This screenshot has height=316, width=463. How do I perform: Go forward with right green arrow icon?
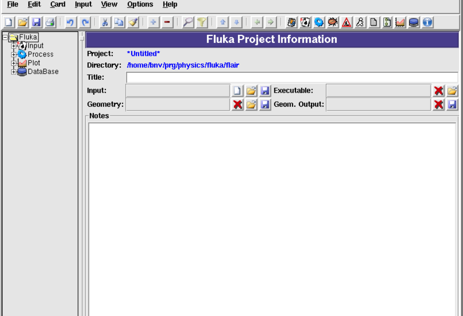271,22
